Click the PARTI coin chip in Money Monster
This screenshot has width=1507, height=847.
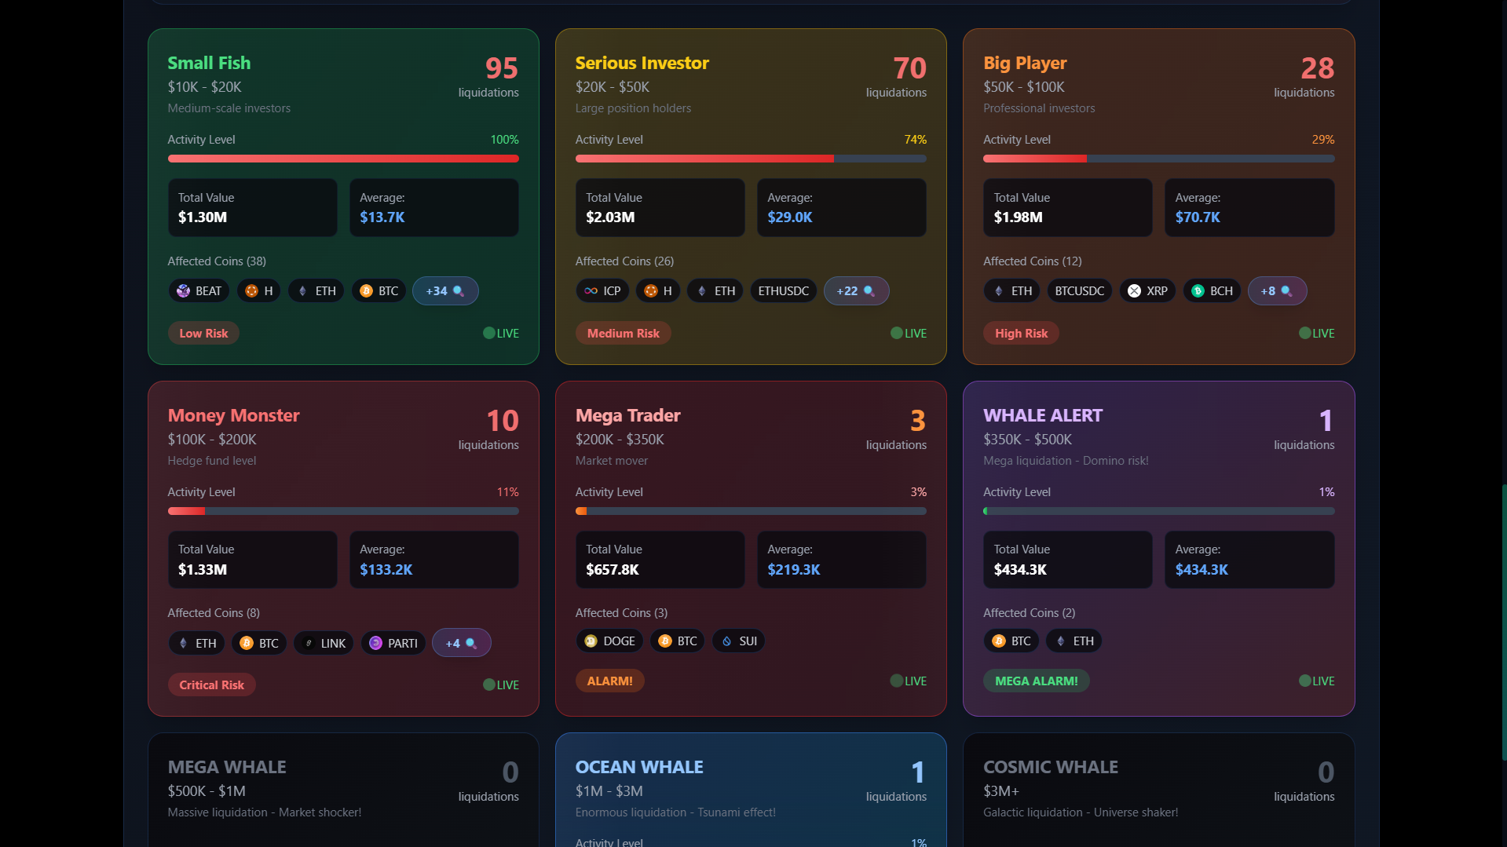click(x=393, y=644)
